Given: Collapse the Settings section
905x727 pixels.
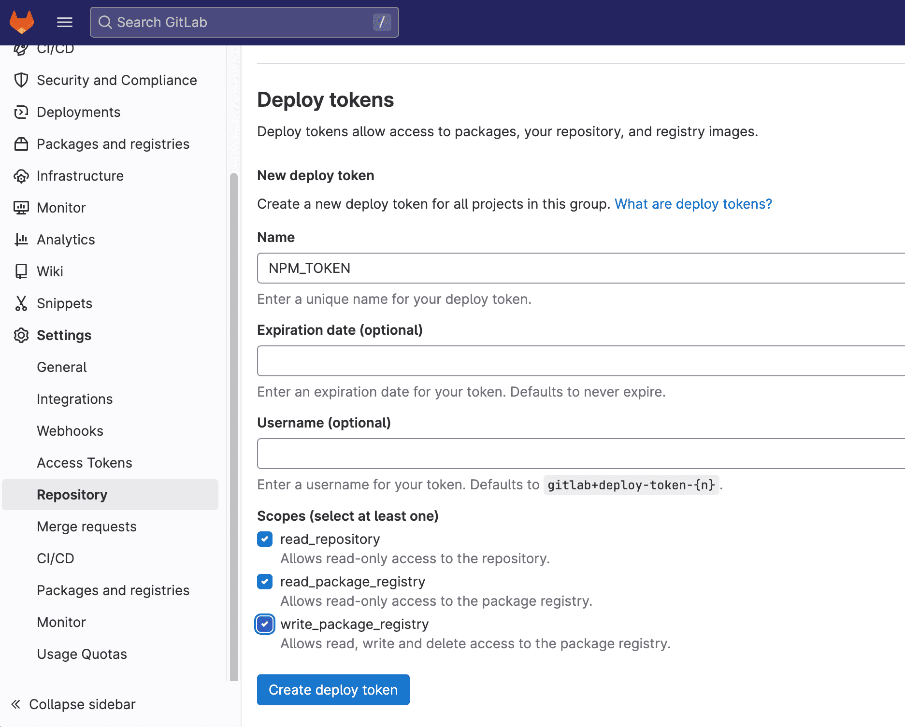Looking at the screenshot, I should (x=64, y=335).
